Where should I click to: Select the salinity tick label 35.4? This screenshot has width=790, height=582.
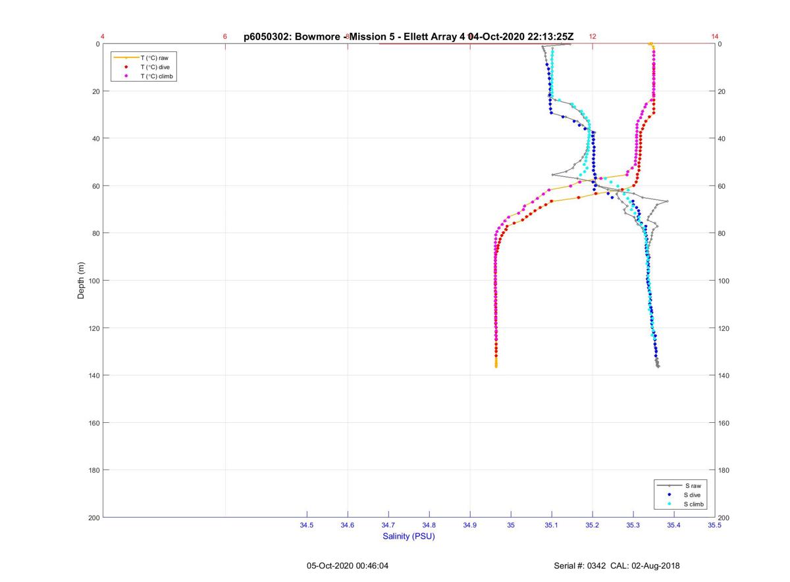(x=674, y=525)
